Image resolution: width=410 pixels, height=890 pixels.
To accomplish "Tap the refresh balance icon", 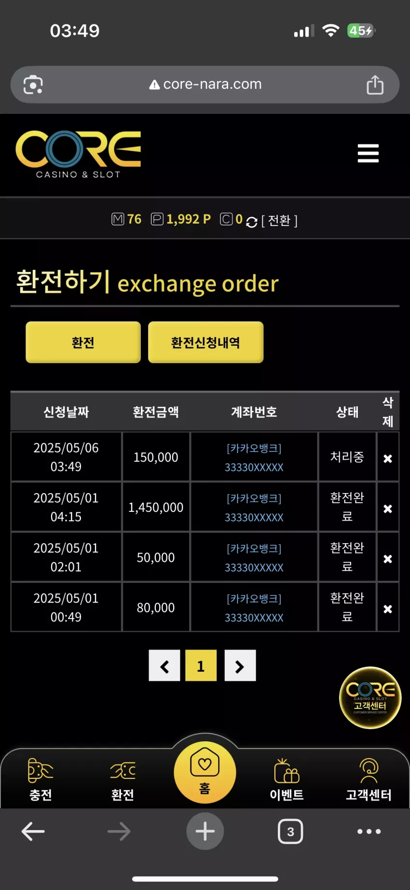I will 252,222.
